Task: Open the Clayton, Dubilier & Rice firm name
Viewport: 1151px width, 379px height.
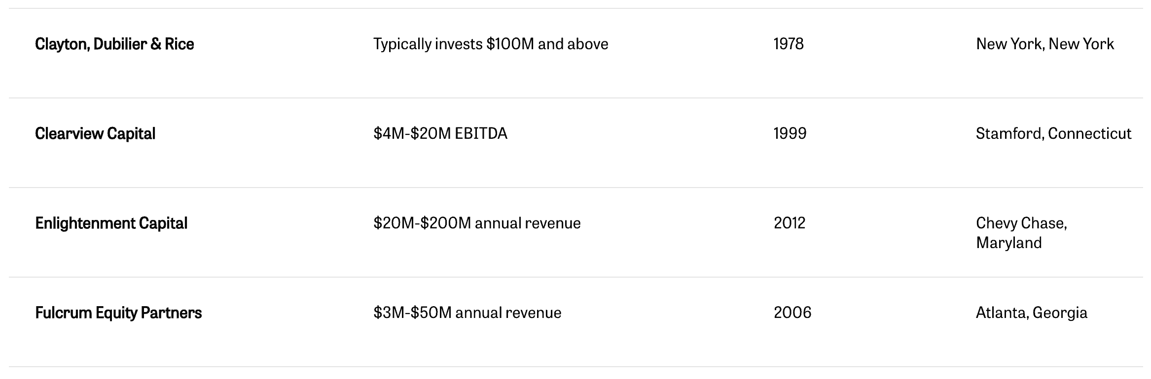Action: click(x=114, y=44)
